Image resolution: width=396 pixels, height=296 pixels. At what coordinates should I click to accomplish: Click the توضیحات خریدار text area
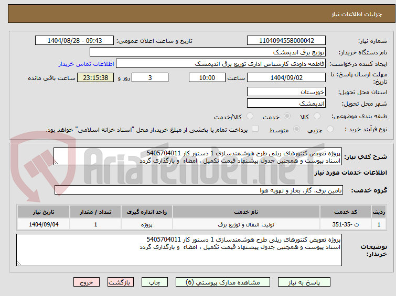[179, 250]
